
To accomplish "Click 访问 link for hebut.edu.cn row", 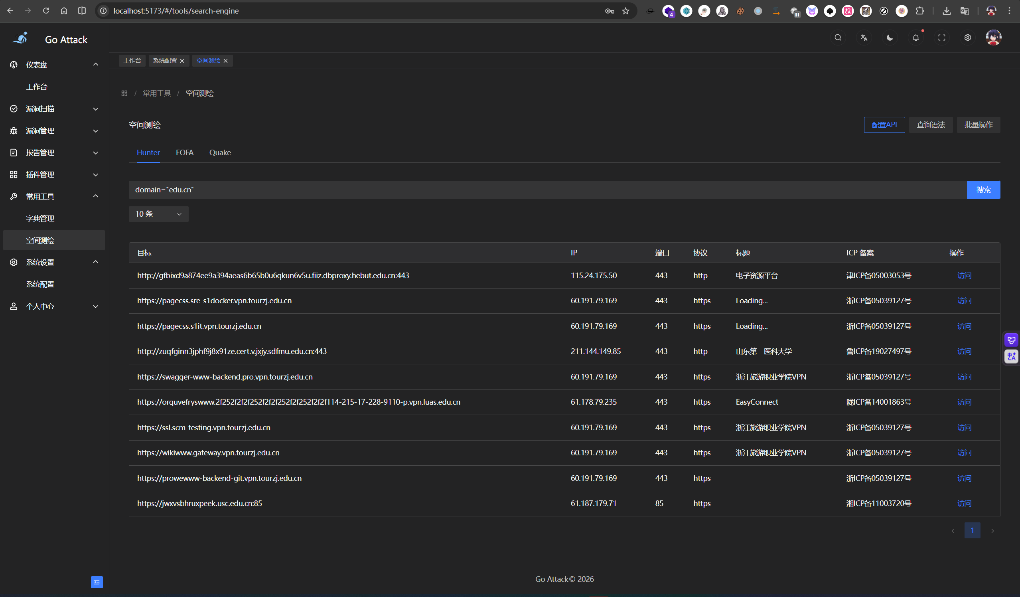I will coord(964,276).
